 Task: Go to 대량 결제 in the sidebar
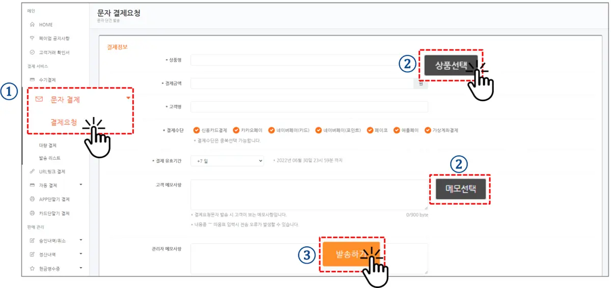tap(47, 146)
